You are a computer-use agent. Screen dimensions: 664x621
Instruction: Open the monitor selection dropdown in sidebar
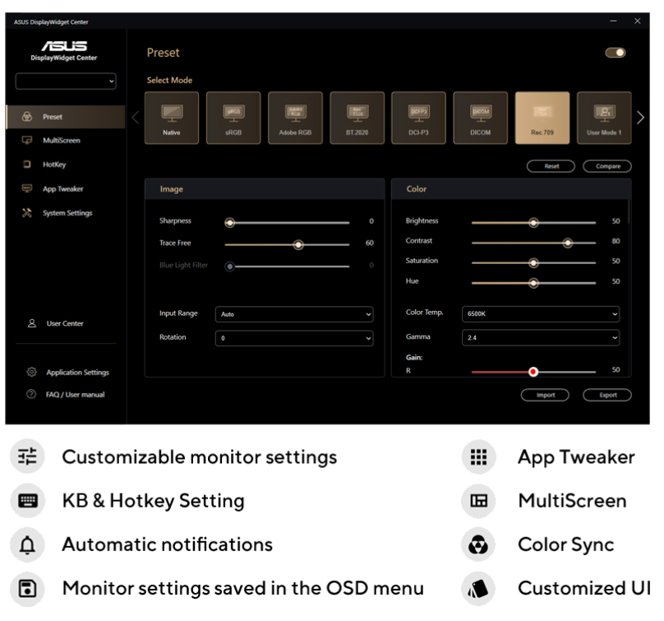[67, 81]
